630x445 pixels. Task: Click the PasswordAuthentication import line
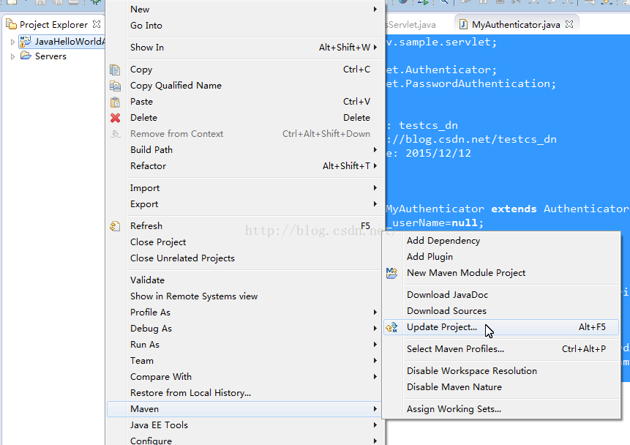471,83
